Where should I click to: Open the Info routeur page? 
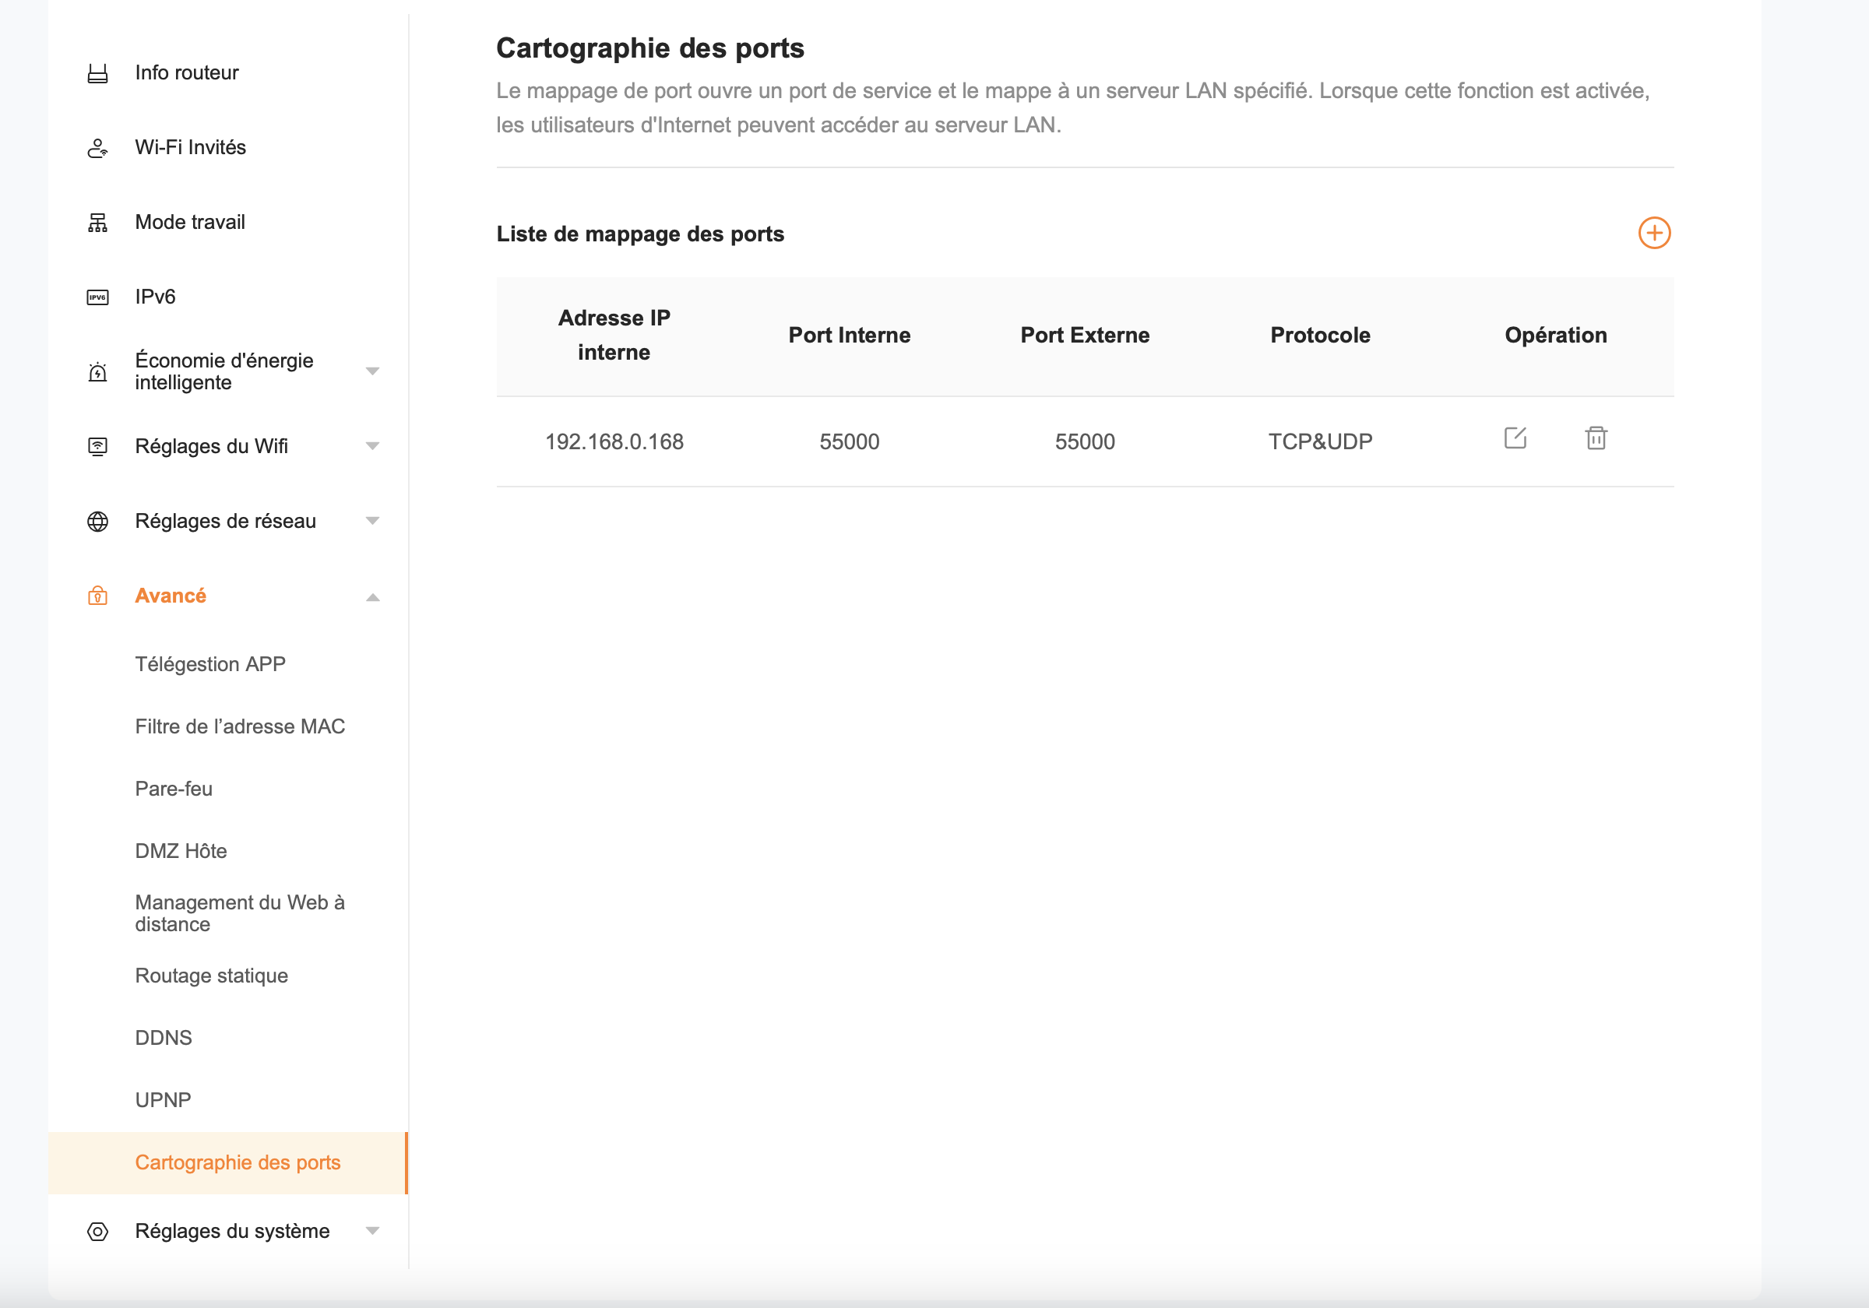(x=186, y=73)
